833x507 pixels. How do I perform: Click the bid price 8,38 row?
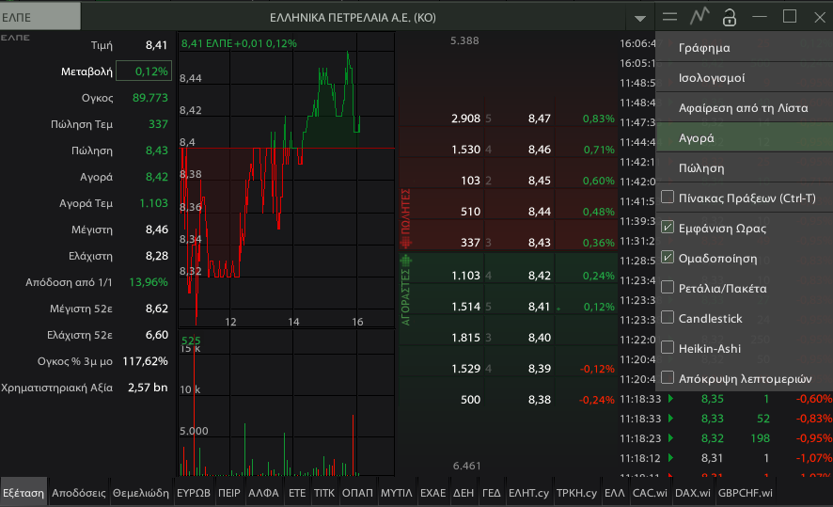coord(509,400)
